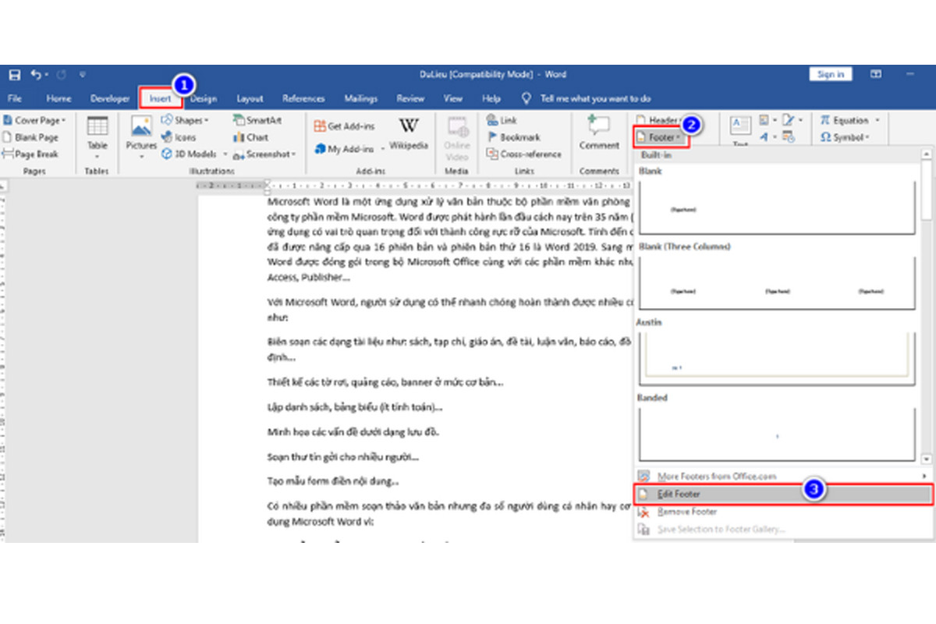Switch to the Layout tab

[250, 99]
